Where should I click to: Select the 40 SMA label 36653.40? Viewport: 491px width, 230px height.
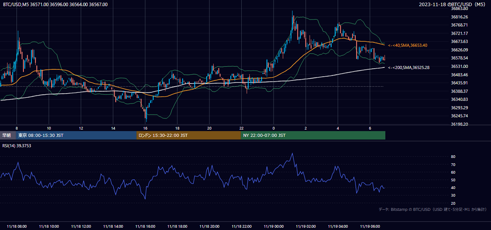tap(408, 45)
